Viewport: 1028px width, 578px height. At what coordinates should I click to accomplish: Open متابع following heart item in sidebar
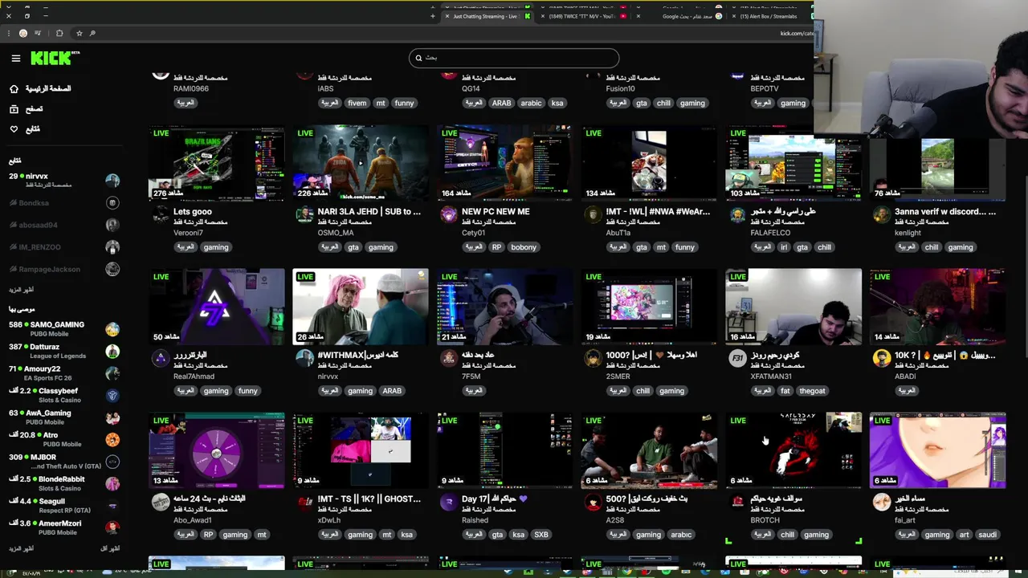click(24, 128)
